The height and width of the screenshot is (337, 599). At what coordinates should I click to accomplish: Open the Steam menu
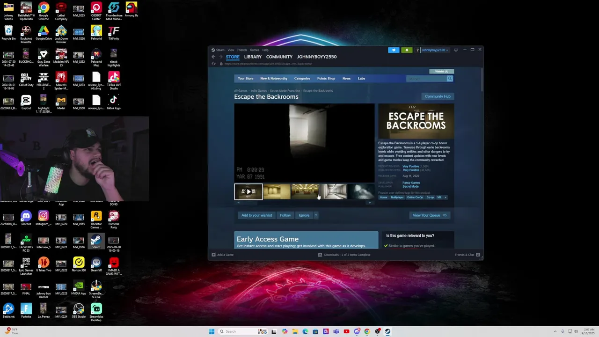[x=218, y=50]
